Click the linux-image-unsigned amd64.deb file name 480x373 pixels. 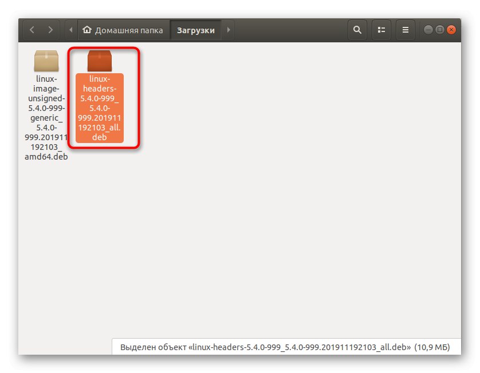(46, 118)
